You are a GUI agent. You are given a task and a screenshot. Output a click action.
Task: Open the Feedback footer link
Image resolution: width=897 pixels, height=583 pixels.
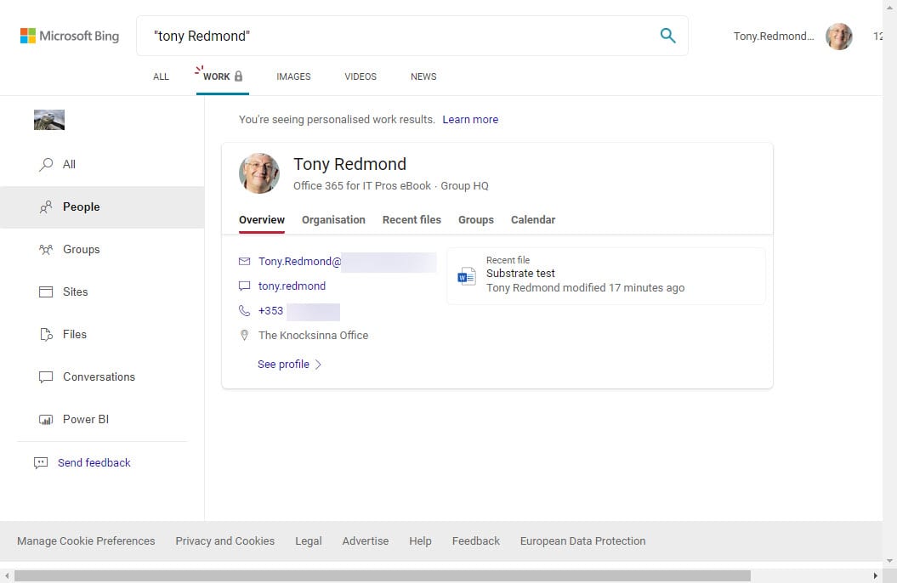[476, 541]
